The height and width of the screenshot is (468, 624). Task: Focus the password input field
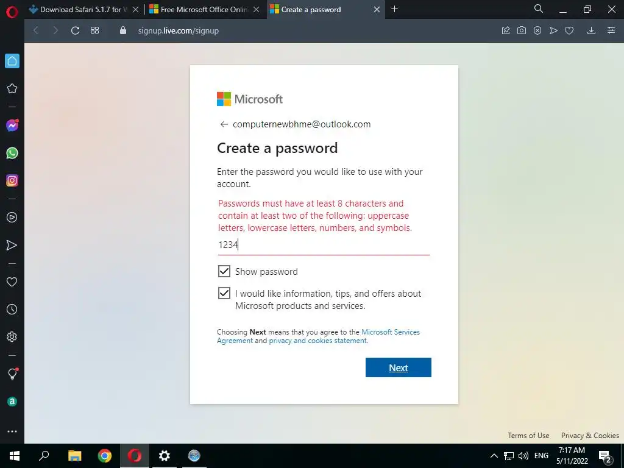[x=324, y=245]
